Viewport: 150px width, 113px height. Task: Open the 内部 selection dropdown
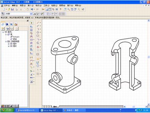click(31, 14)
